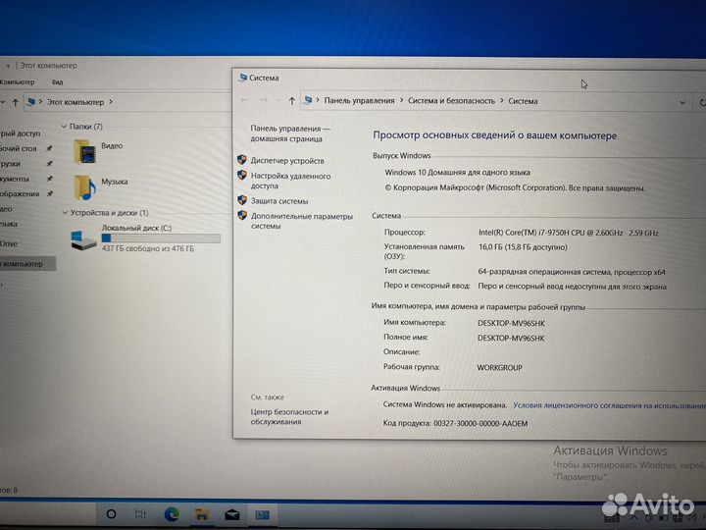Screen dimensions: 706x530
Task: Open Mail app from taskbar
Action: pos(231,514)
